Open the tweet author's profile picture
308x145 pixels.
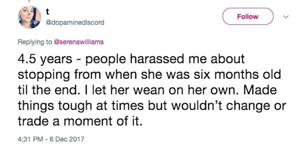coord(30,17)
